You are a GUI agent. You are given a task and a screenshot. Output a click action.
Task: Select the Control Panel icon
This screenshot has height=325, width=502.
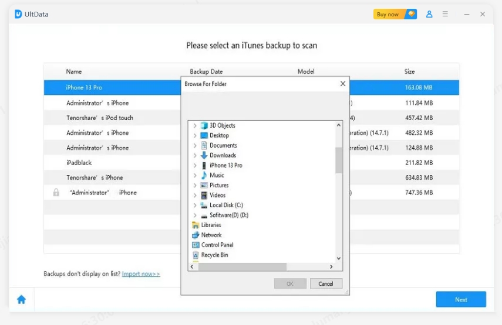pos(196,245)
